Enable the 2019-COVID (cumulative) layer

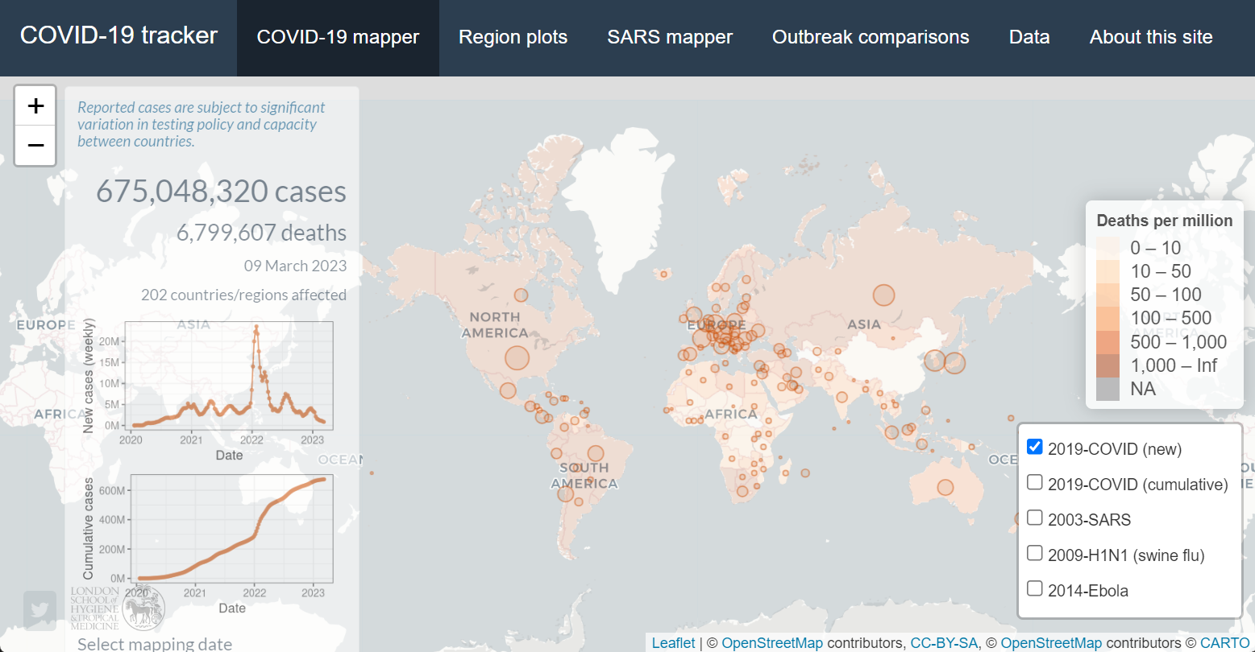point(1035,483)
